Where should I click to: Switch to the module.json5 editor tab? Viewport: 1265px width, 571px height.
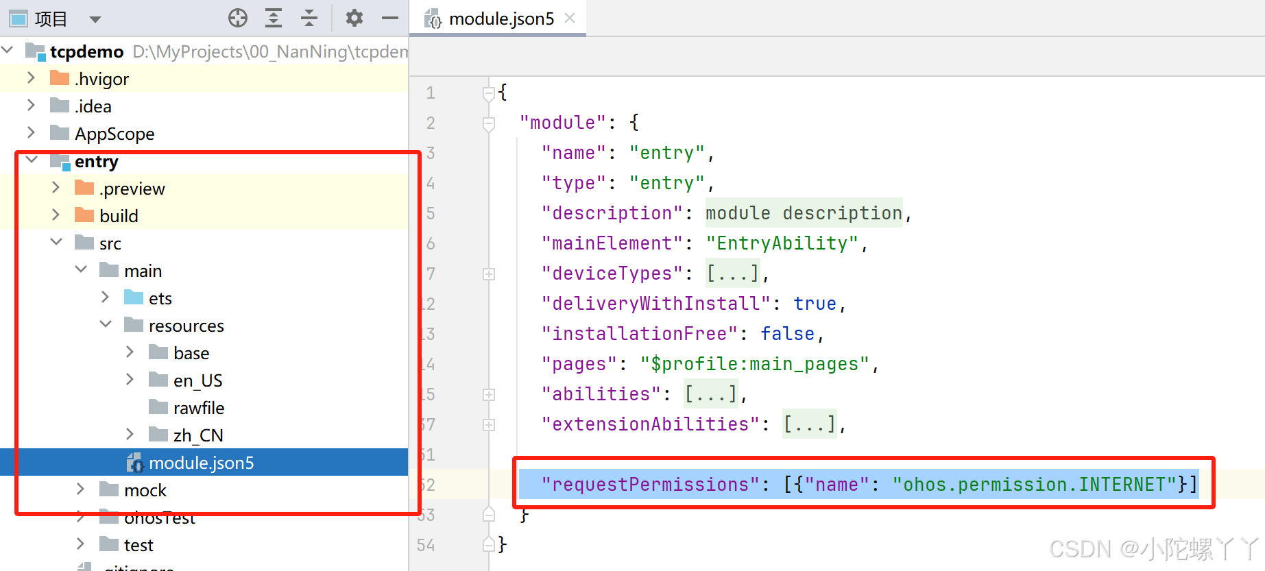501,19
